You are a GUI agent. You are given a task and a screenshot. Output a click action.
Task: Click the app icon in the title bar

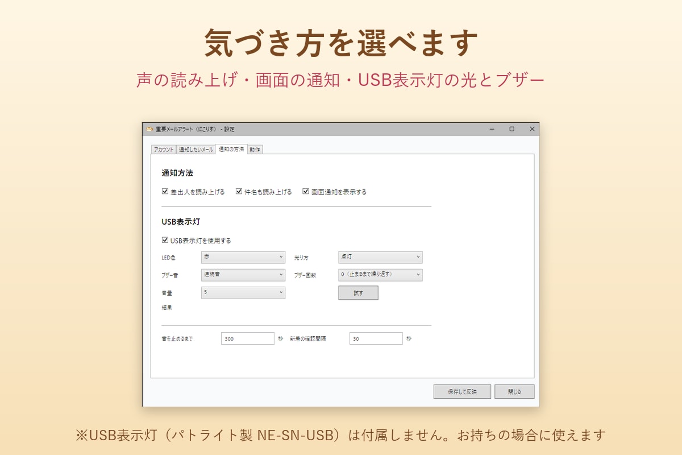pyautogui.click(x=149, y=129)
